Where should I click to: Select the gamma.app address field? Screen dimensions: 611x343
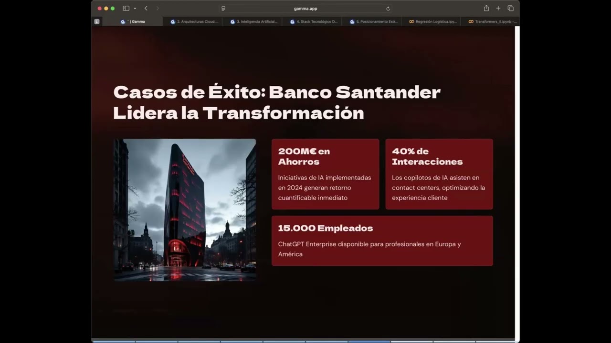(305, 9)
